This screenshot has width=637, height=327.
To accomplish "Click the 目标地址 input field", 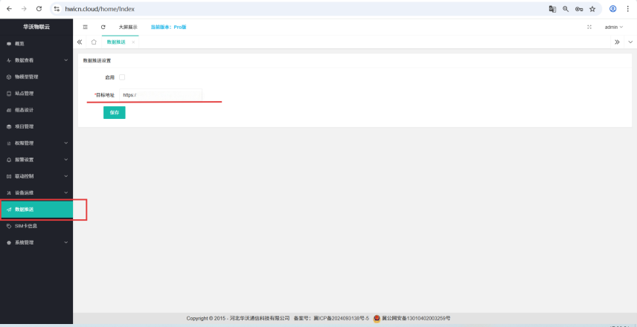I will (160, 95).
